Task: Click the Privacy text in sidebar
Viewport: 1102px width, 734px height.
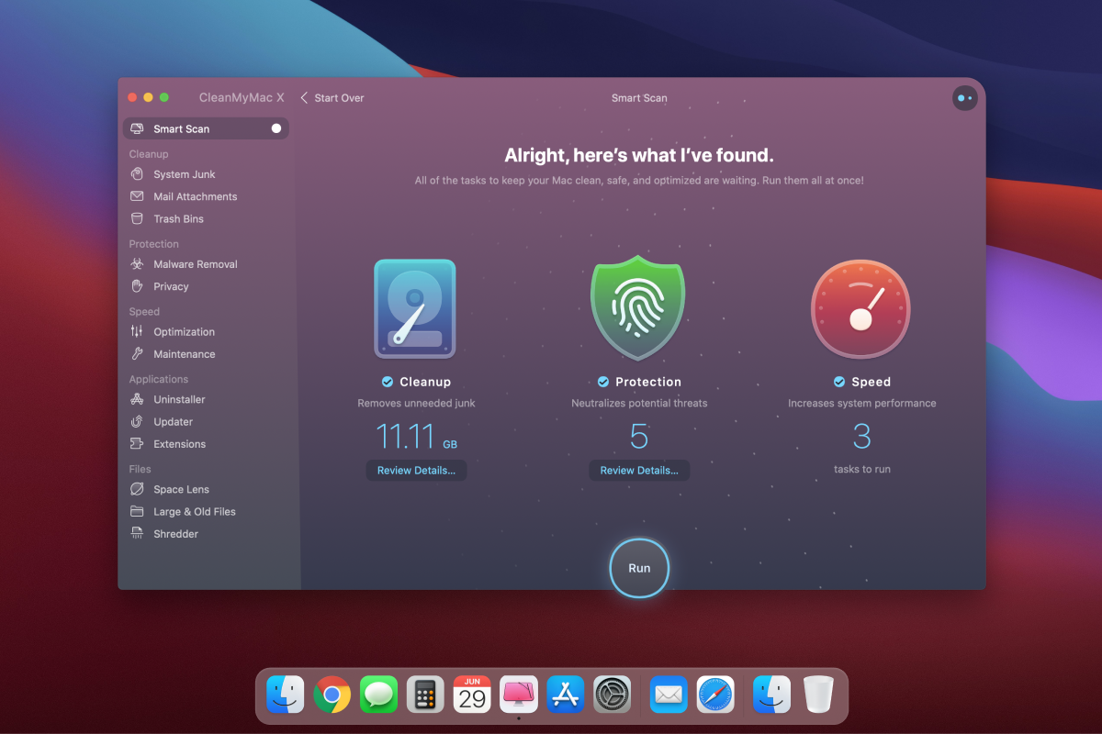Action: tap(171, 287)
